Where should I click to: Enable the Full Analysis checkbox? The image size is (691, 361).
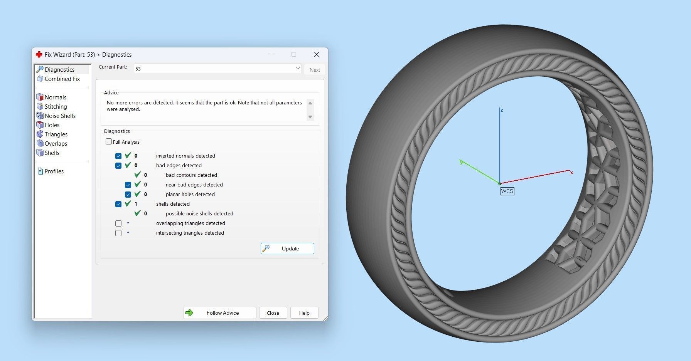coord(109,142)
